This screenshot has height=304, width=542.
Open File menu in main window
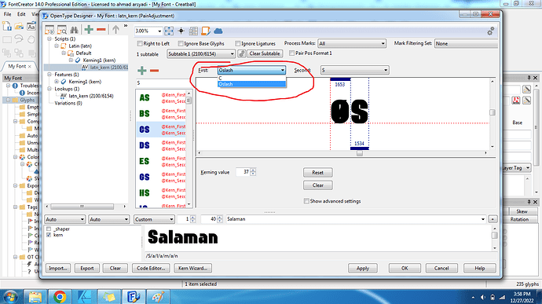7,14
